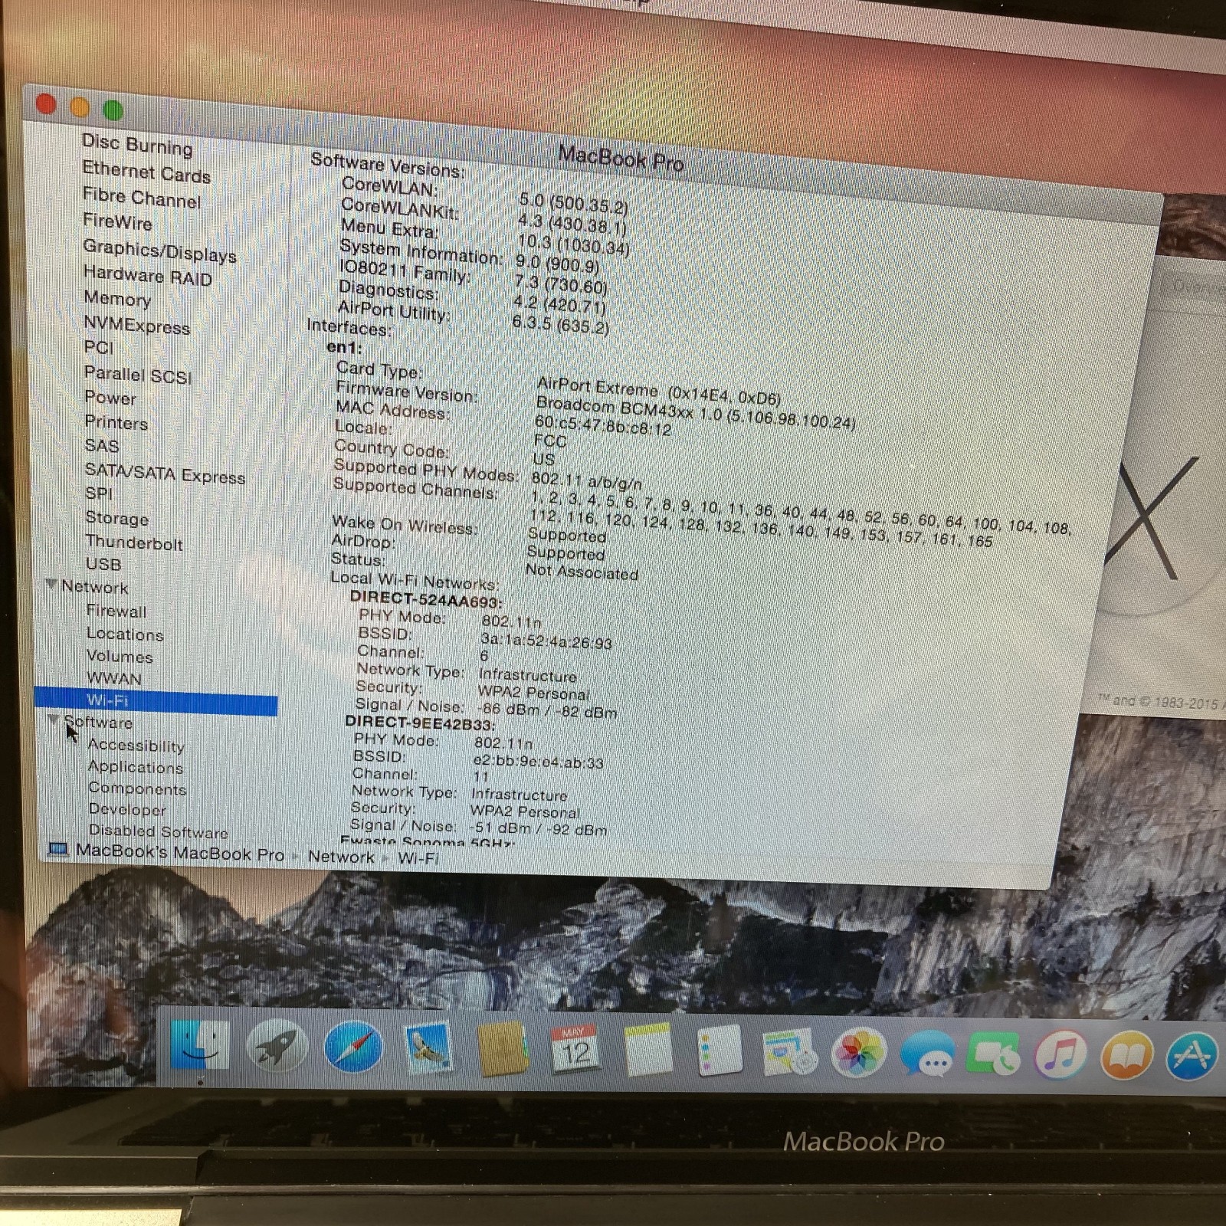Image resolution: width=1226 pixels, height=1226 pixels.
Task: Select USB in sidebar
Action: click(103, 564)
